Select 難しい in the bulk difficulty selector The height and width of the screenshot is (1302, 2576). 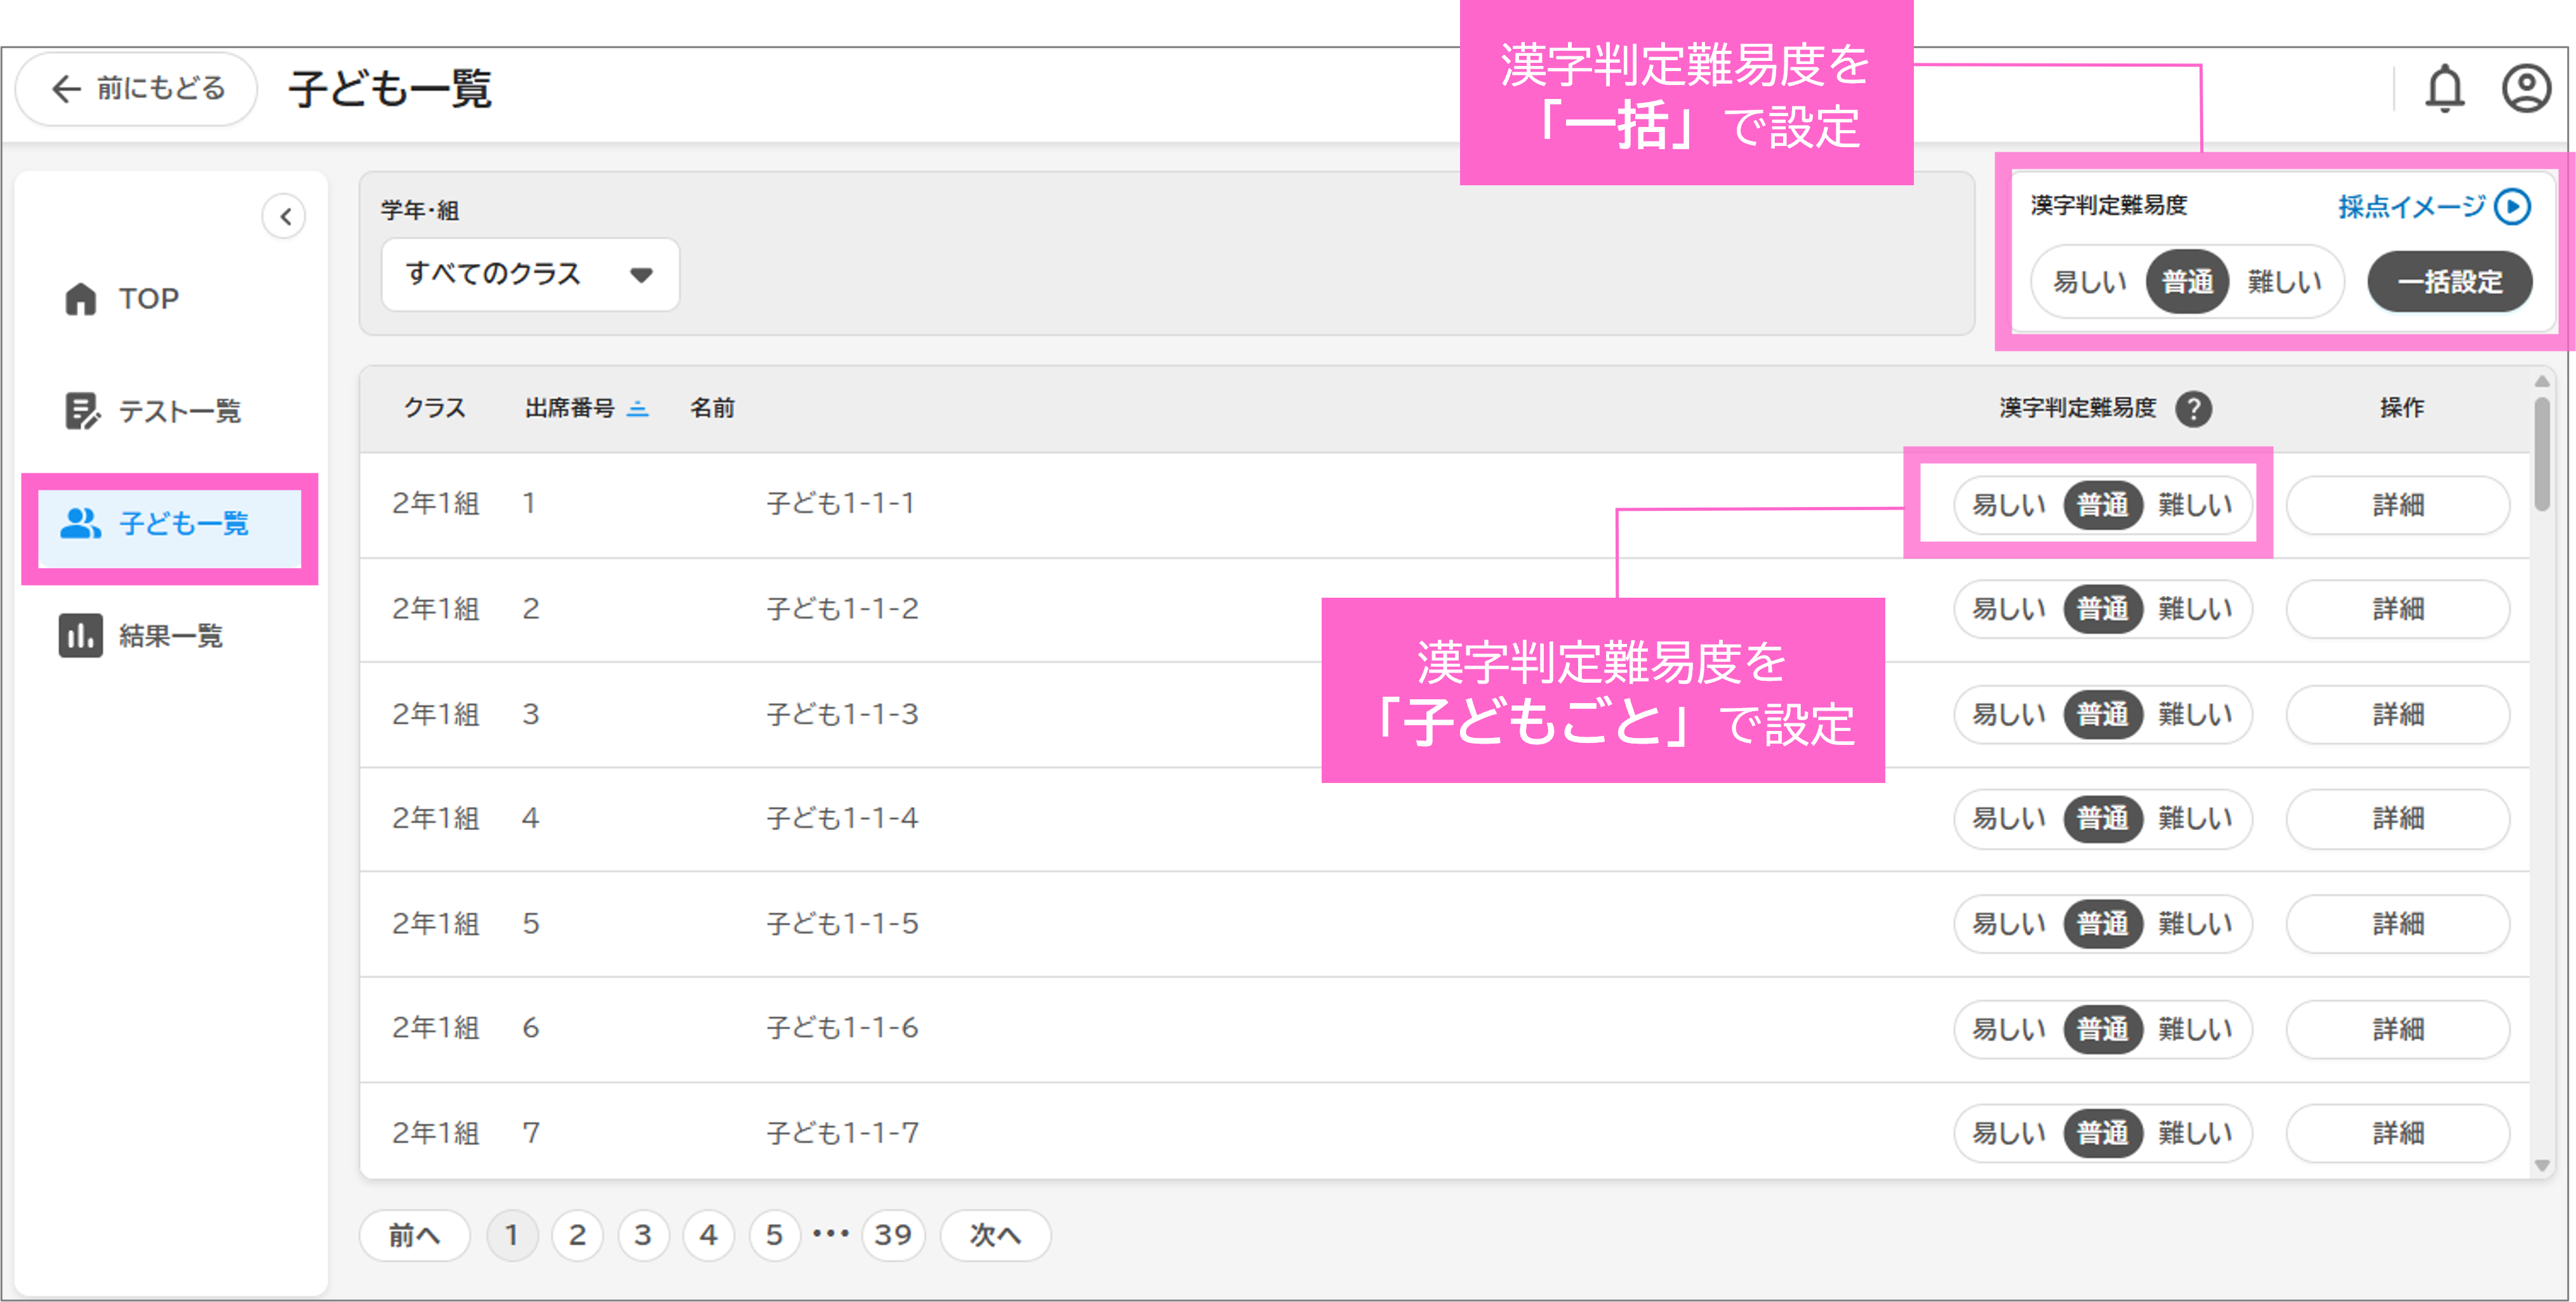pyautogui.click(x=2284, y=282)
